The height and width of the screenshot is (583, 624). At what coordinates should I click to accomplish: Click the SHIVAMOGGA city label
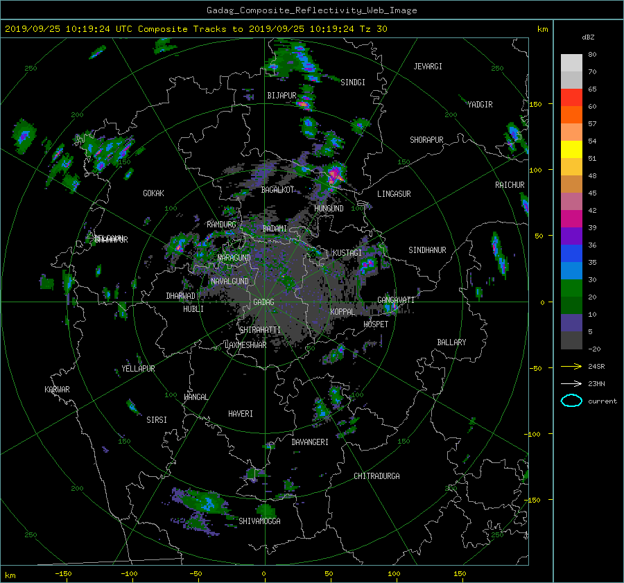pos(259,521)
